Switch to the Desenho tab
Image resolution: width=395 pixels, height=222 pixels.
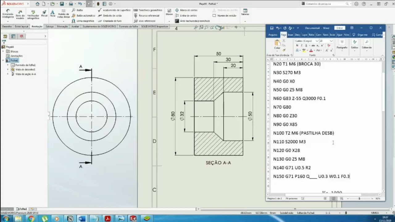[x=7, y=27]
